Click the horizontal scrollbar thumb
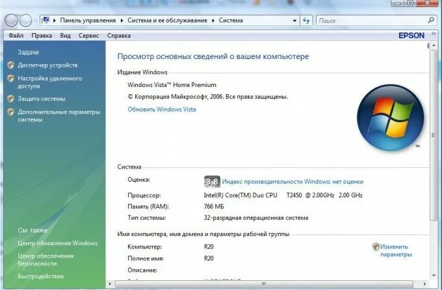Image resolution: width=442 pixels, height=290 pixels. click(x=264, y=284)
